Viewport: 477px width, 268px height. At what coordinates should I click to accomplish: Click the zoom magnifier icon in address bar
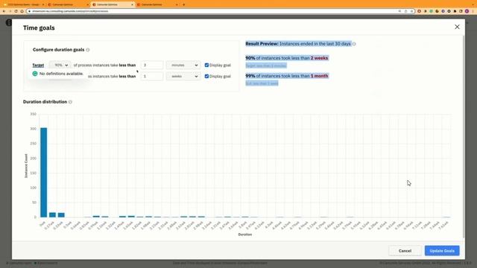[399, 11]
